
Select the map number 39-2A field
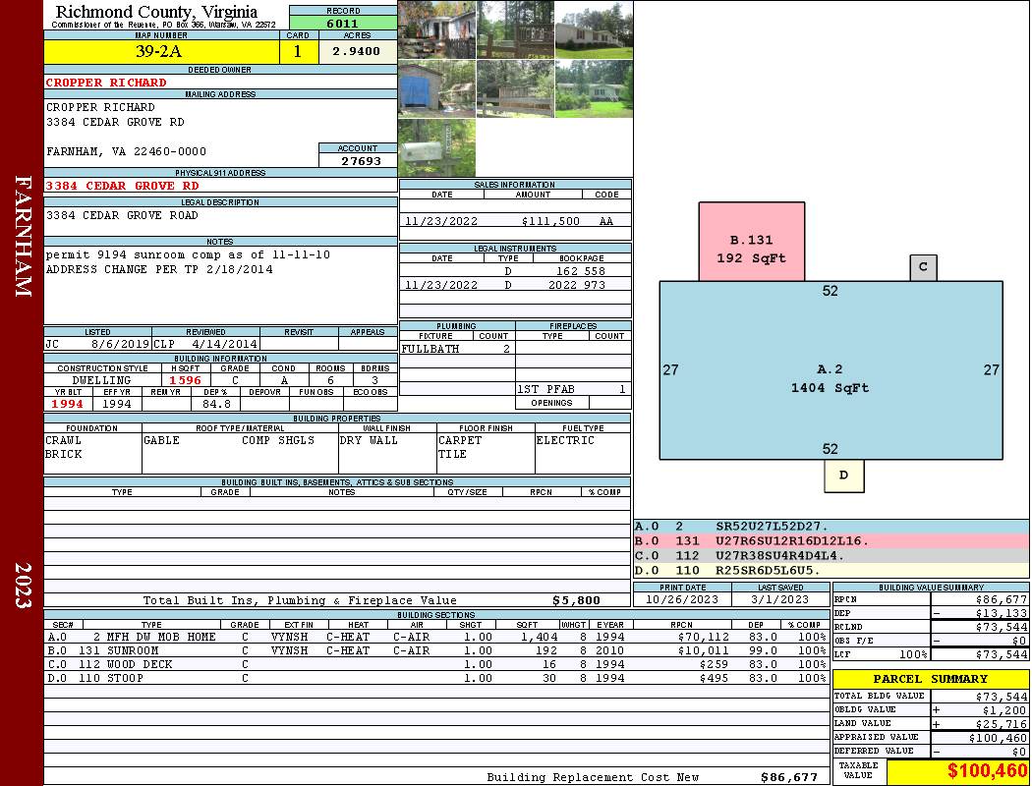[x=161, y=51]
